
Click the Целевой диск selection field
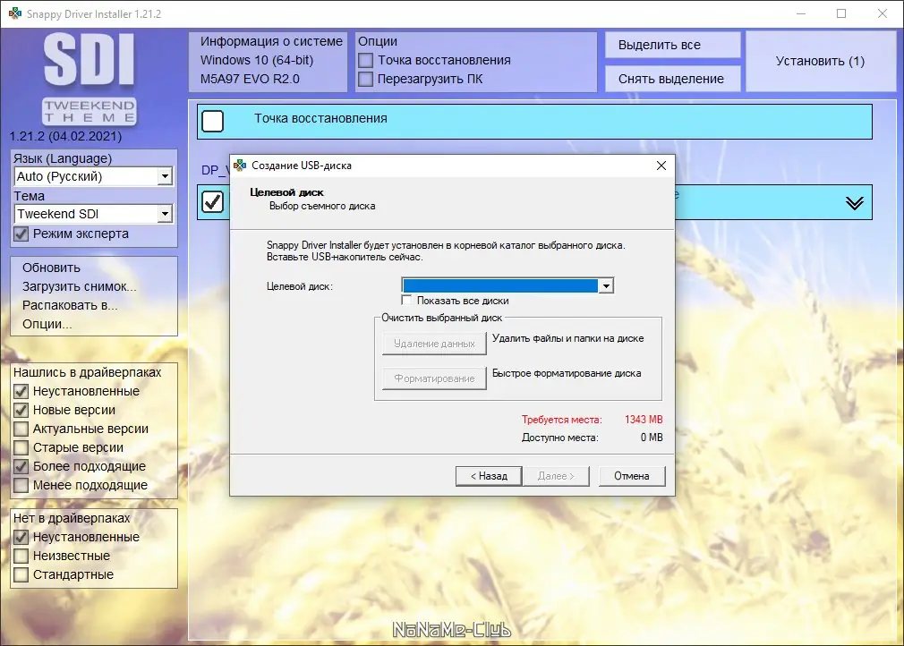[x=501, y=285]
